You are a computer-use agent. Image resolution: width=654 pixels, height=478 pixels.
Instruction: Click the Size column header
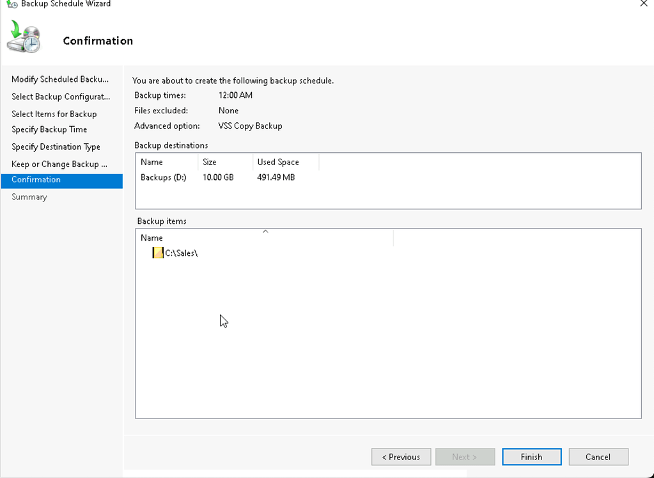[x=210, y=163]
